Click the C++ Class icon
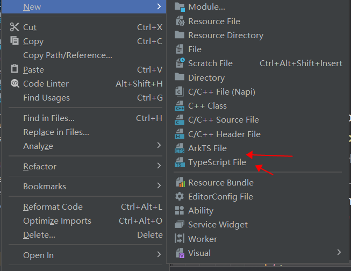351x271 pixels. [180, 106]
